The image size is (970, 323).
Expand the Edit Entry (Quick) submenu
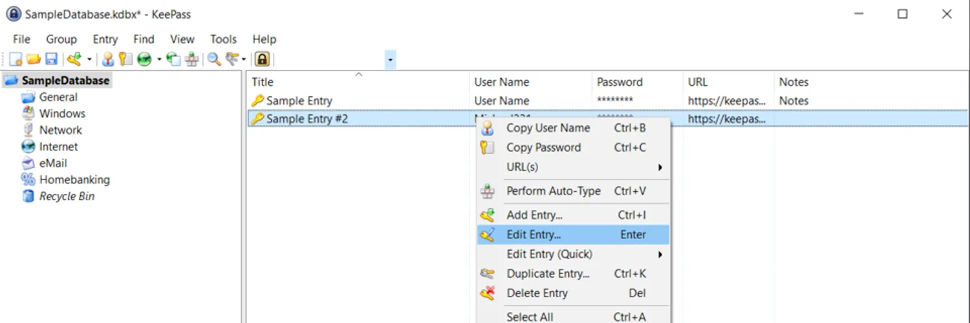point(574,254)
